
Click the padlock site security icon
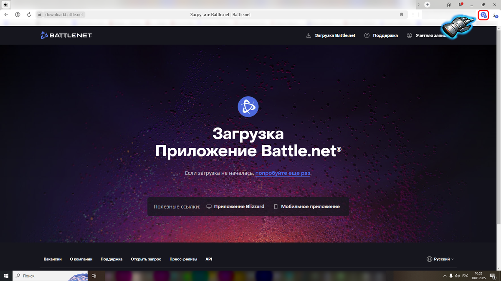click(40, 15)
